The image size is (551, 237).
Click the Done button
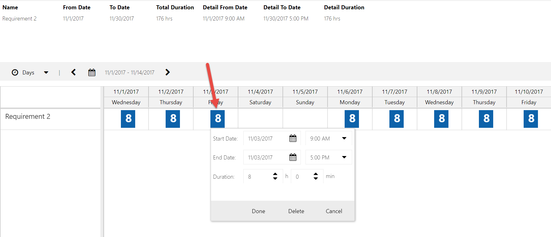pos(258,211)
